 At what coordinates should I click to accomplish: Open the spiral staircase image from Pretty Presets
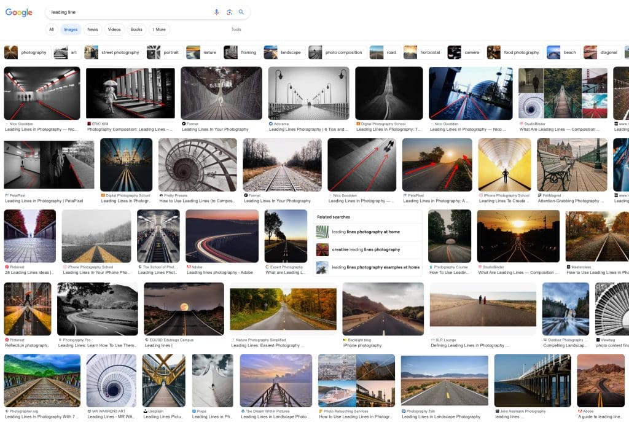click(197, 165)
